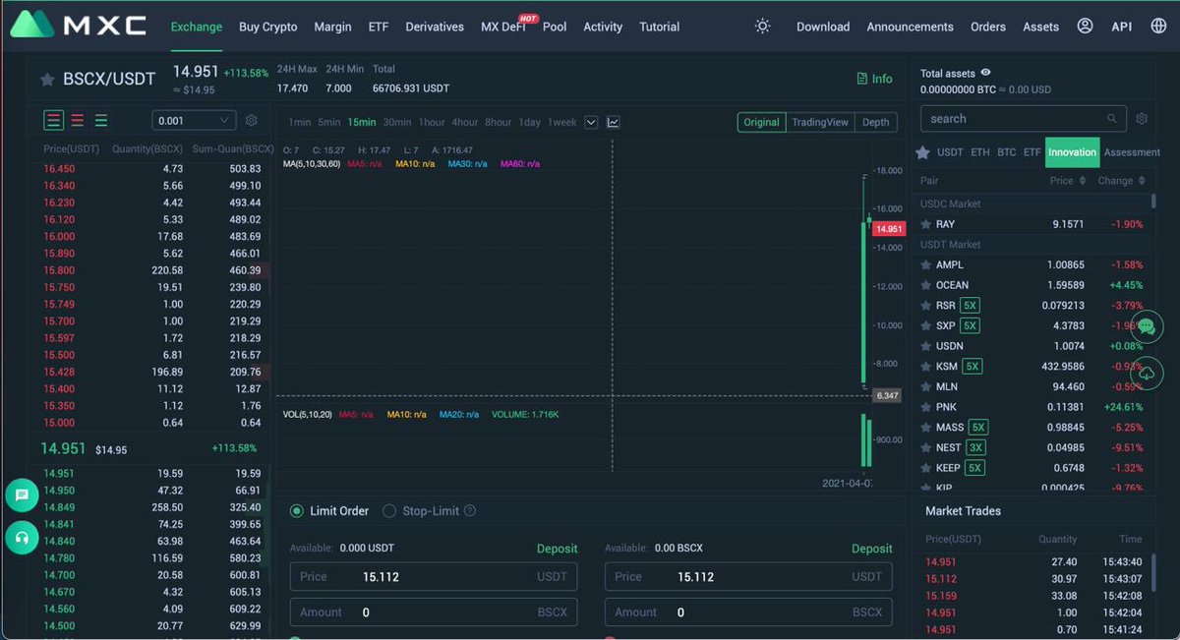
Task: Switch to BTC market tab
Action: [1006, 152]
